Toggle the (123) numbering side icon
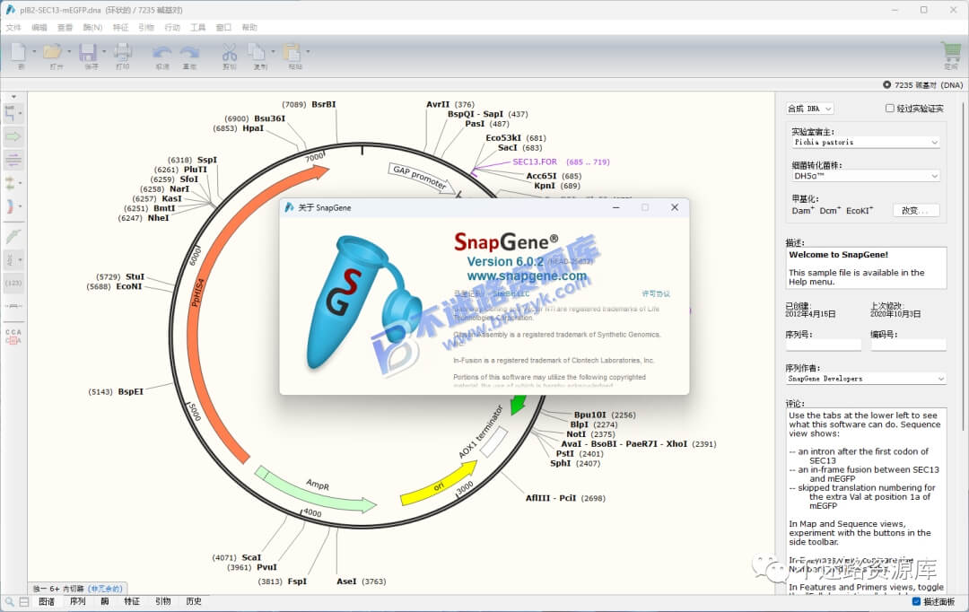The image size is (969, 612). click(x=13, y=284)
